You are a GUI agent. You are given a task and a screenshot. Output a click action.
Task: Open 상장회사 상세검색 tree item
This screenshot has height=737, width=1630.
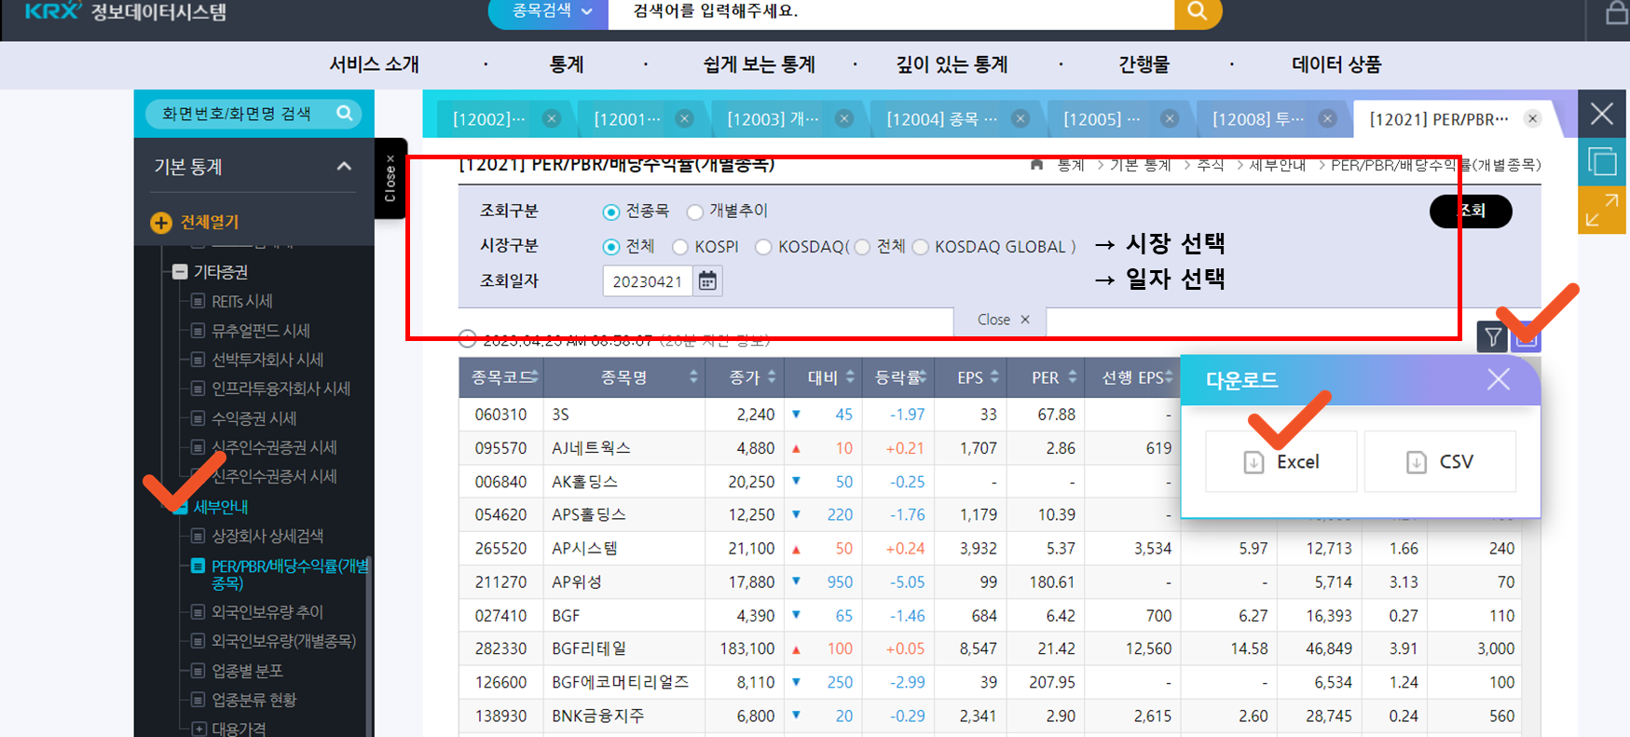267,536
